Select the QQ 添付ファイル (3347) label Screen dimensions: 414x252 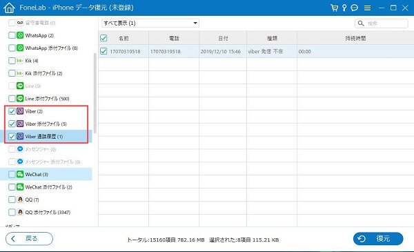click(x=48, y=213)
